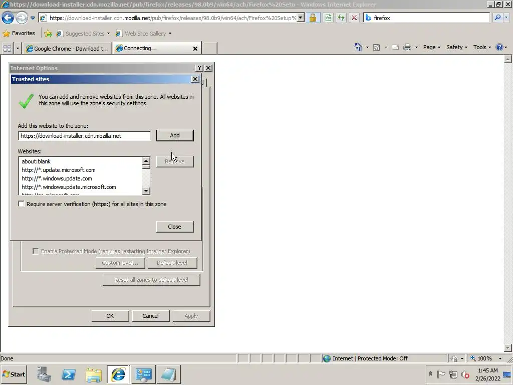
Task: Click the Close button in Trusted sites
Action: click(x=175, y=227)
